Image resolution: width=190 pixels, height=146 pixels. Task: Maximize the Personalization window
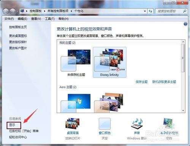pos(173,3)
